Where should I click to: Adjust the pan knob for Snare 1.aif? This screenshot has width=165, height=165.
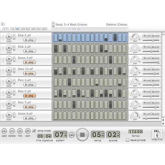click(135, 59)
